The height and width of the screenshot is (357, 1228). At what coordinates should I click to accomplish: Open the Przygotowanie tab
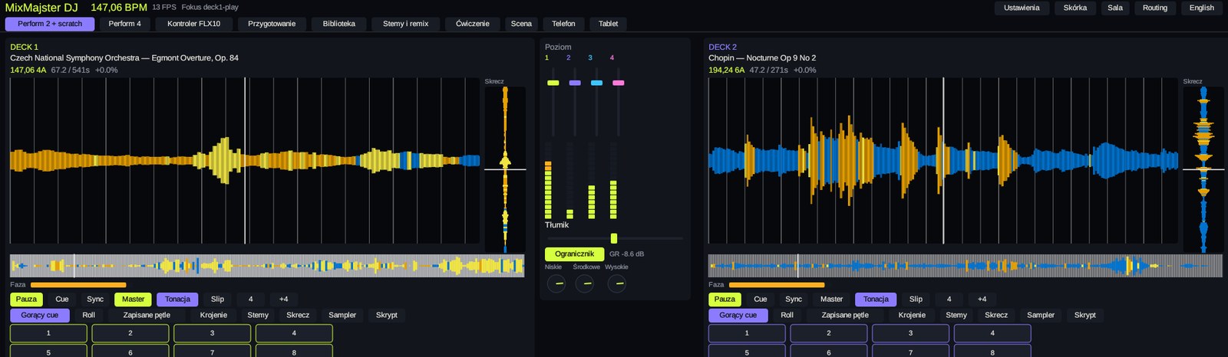point(272,24)
